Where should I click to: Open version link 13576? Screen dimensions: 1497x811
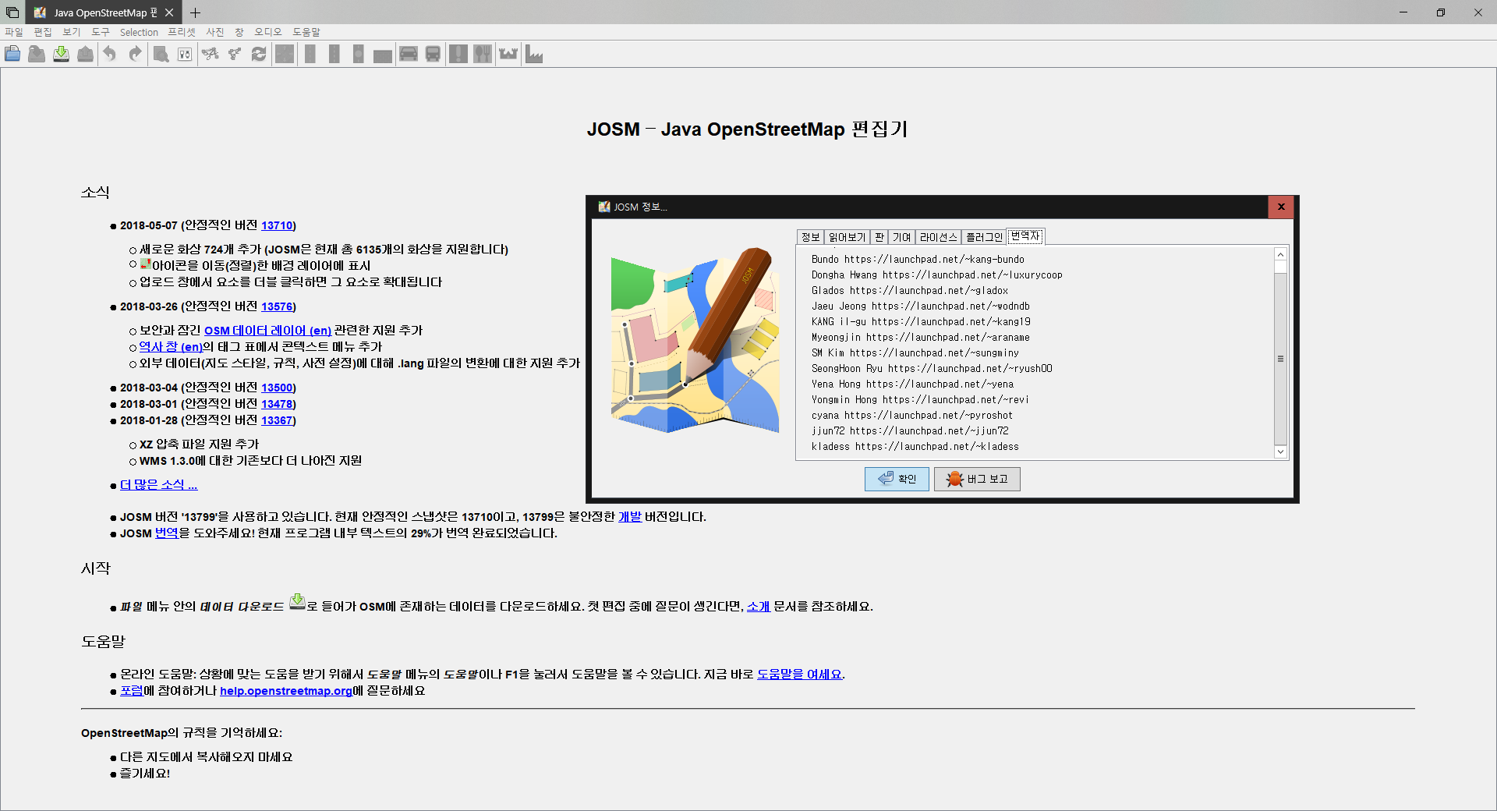(277, 306)
